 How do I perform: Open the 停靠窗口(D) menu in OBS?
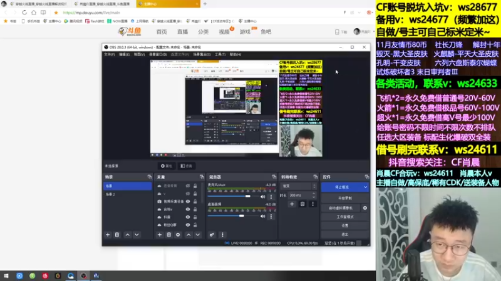click(x=158, y=54)
